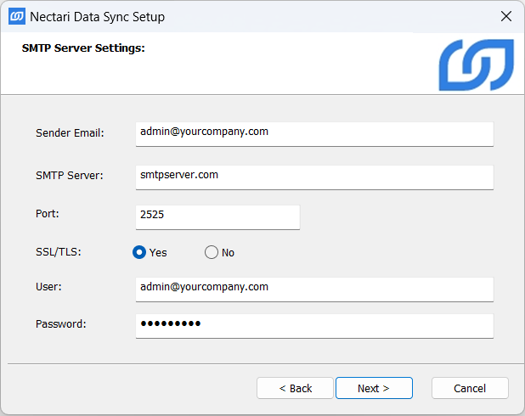Click the 'SMTP Server Settings:' heading
Screen dimensions: 525x416
[83, 48]
